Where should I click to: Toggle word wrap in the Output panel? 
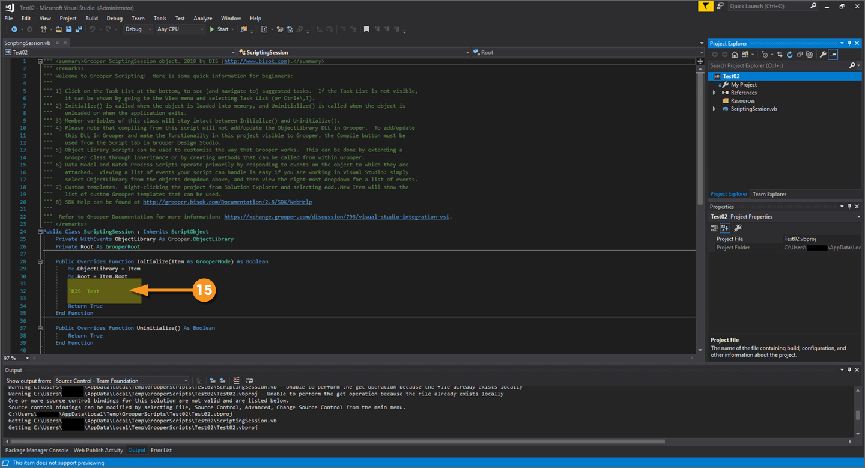[249, 381]
